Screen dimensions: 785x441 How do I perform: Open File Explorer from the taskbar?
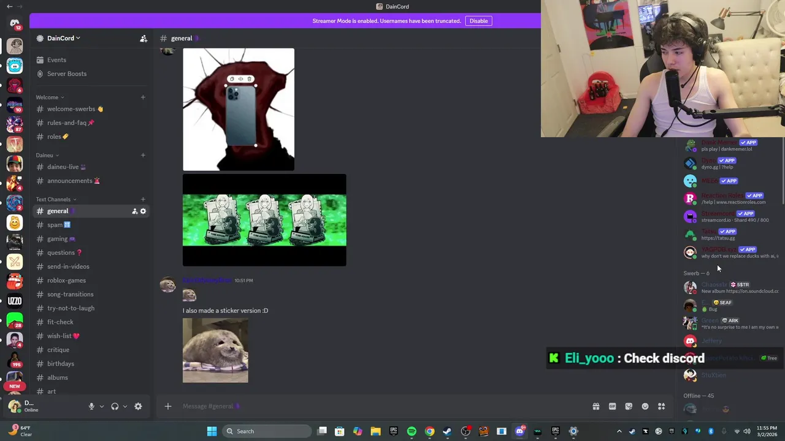pyautogui.click(x=375, y=431)
